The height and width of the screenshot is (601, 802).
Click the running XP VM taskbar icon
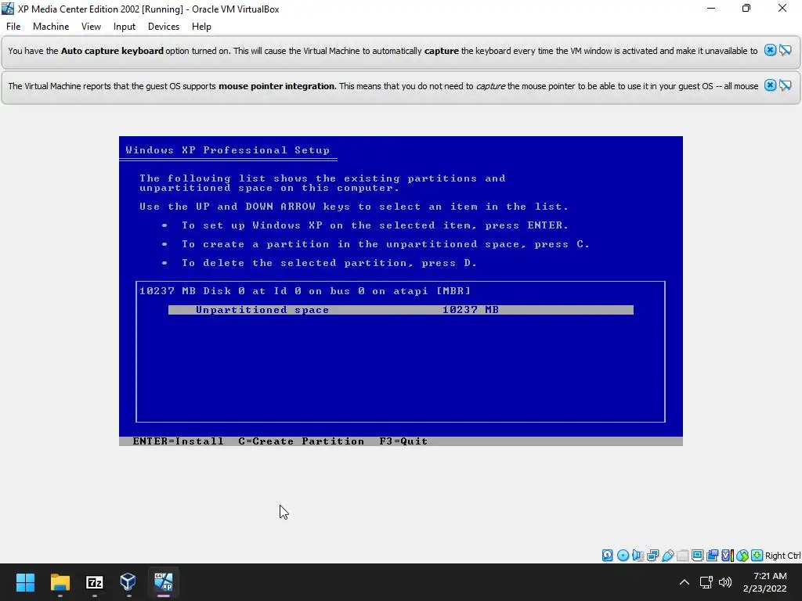[x=164, y=582]
